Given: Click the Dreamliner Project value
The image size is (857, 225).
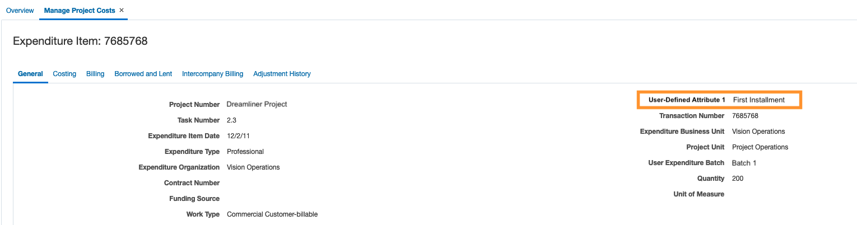Looking at the screenshot, I should tap(257, 105).
